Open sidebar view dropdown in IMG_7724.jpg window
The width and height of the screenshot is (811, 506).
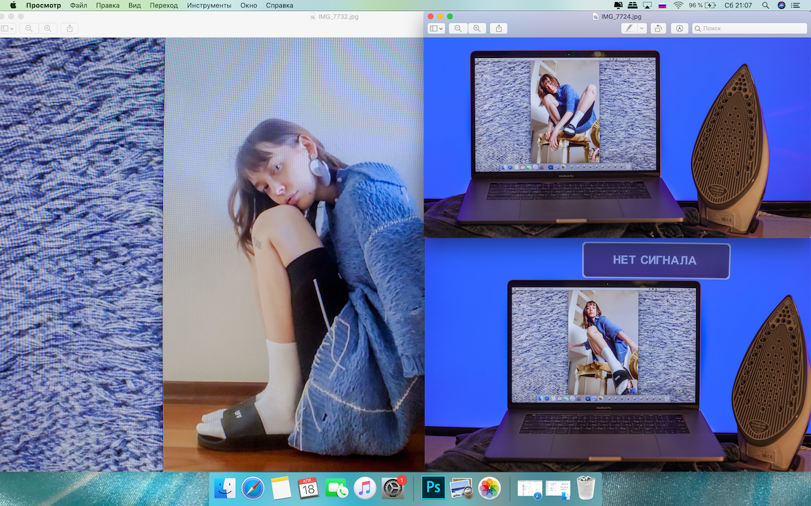pyautogui.click(x=436, y=28)
